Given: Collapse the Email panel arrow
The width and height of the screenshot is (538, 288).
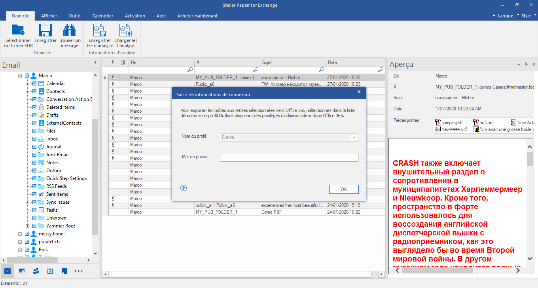Looking at the screenshot, I should (95, 63).
